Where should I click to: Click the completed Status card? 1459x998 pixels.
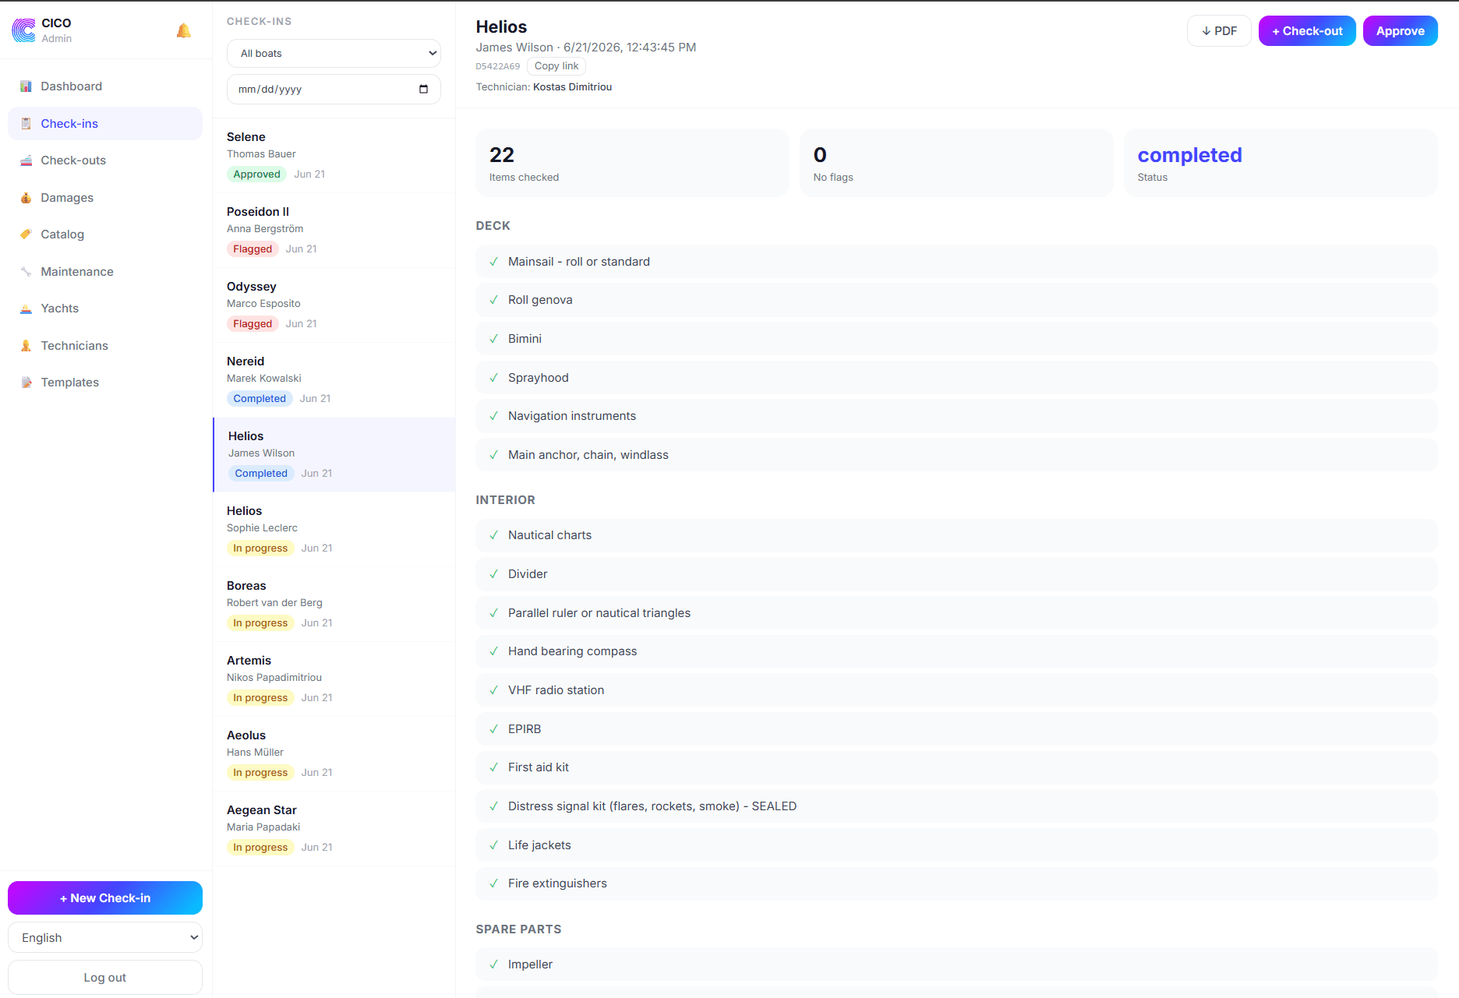(x=1281, y=164)
